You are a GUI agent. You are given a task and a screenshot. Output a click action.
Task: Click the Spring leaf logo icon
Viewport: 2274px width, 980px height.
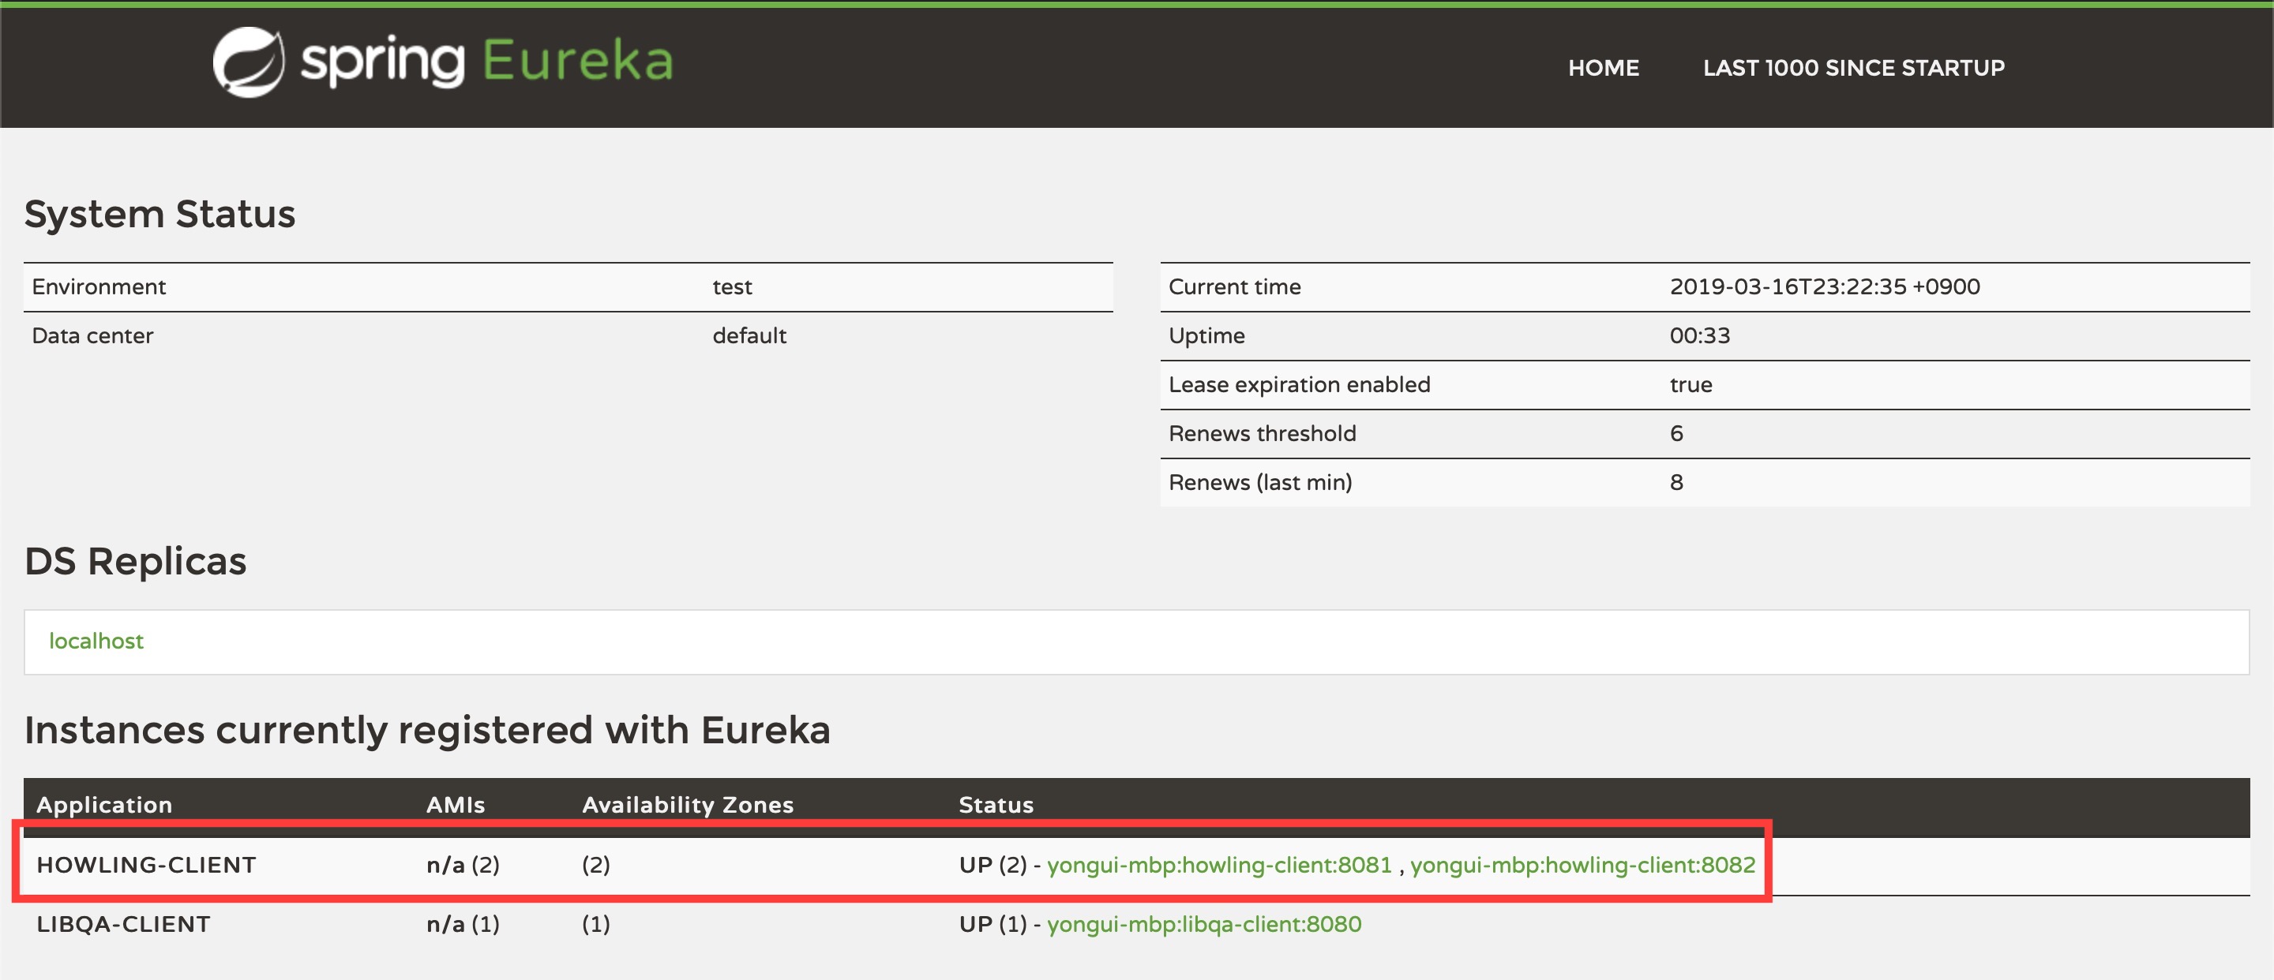tap(248, 62)
